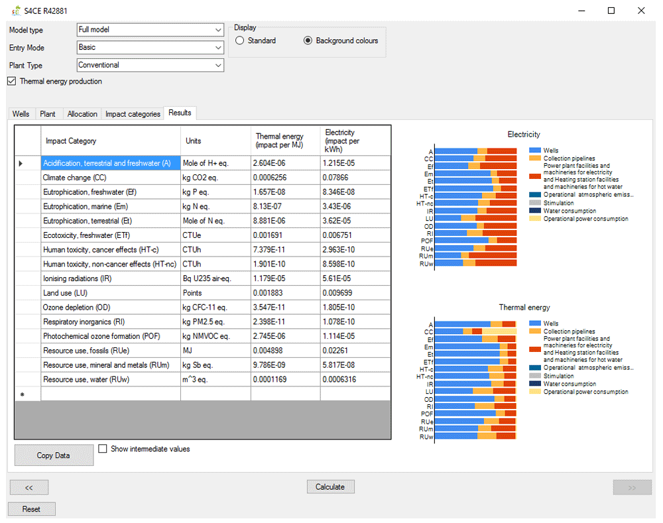The width and height of the screenshot is (663, 523).
Task: Click the empty new row Impact Category cell
Action: 110,394
